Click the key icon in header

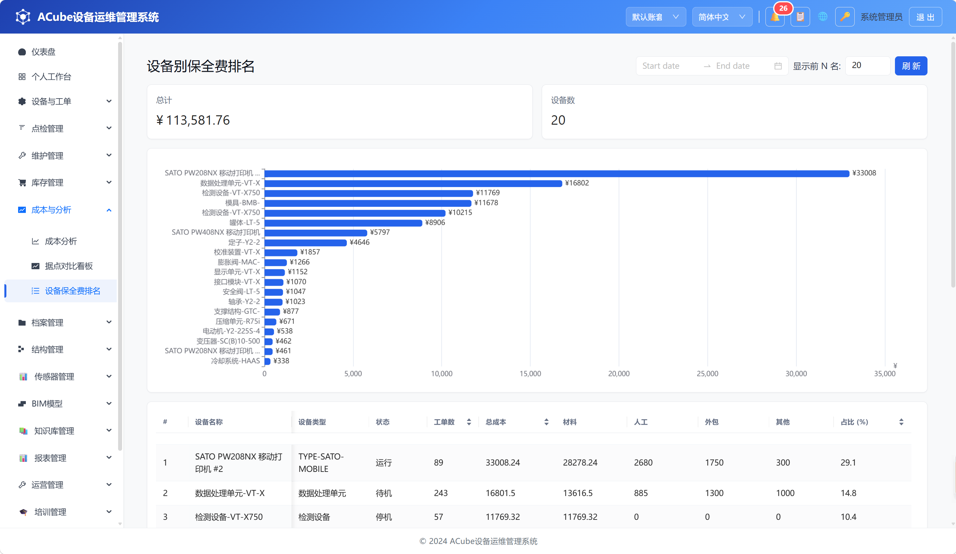point(845,17)
